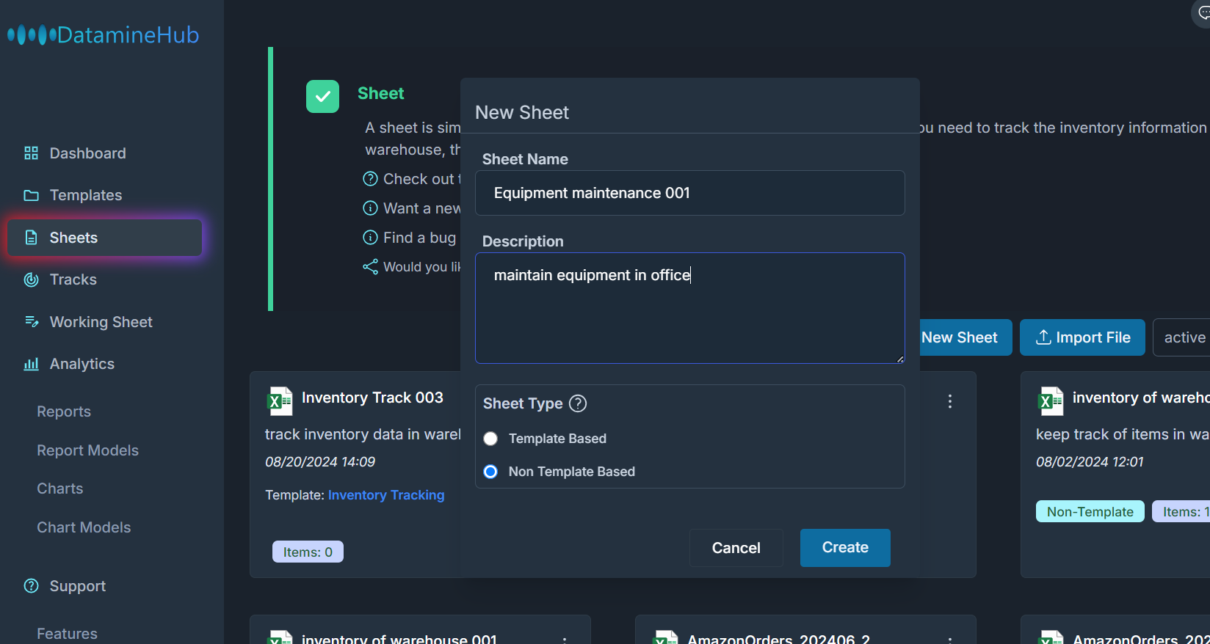
Task: Open three-dot menu on AmazonOrders_202406_2 card
Action: 950,640
